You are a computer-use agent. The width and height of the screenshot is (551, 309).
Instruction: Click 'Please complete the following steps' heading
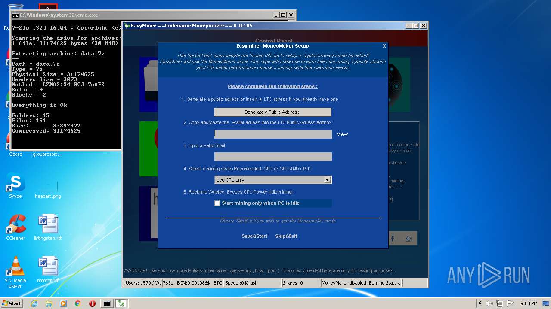point(272,86)
